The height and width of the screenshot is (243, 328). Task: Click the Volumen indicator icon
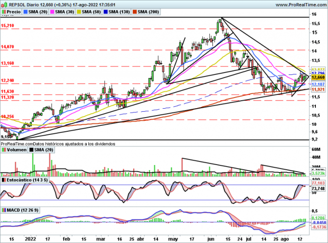click(4, 149)
